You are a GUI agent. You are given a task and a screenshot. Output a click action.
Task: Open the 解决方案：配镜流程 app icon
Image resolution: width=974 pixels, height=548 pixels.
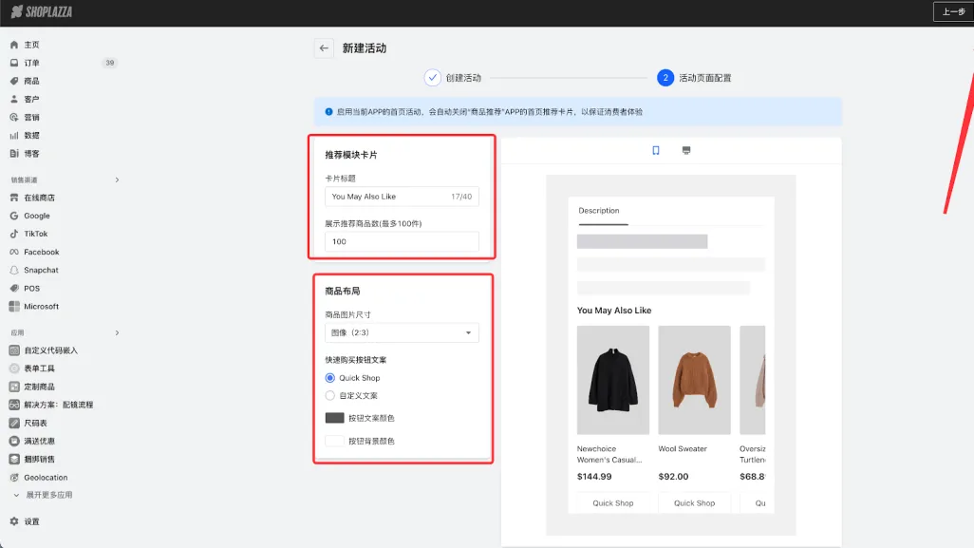pyautogui.click(x=14, y=405)
